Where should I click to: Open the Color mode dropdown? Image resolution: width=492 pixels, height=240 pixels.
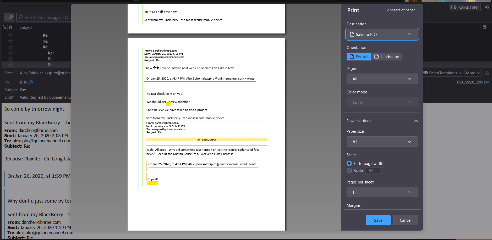[x=382, y=102]
